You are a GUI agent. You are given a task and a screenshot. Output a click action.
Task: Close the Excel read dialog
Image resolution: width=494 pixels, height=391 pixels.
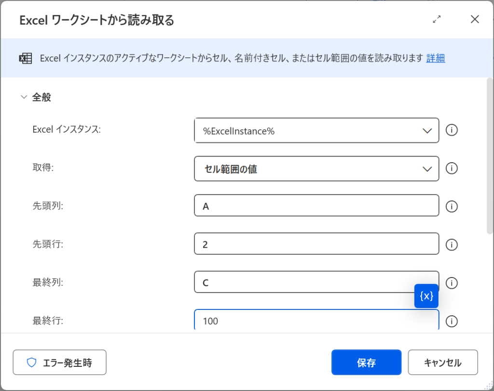click(x=475, y=19)
